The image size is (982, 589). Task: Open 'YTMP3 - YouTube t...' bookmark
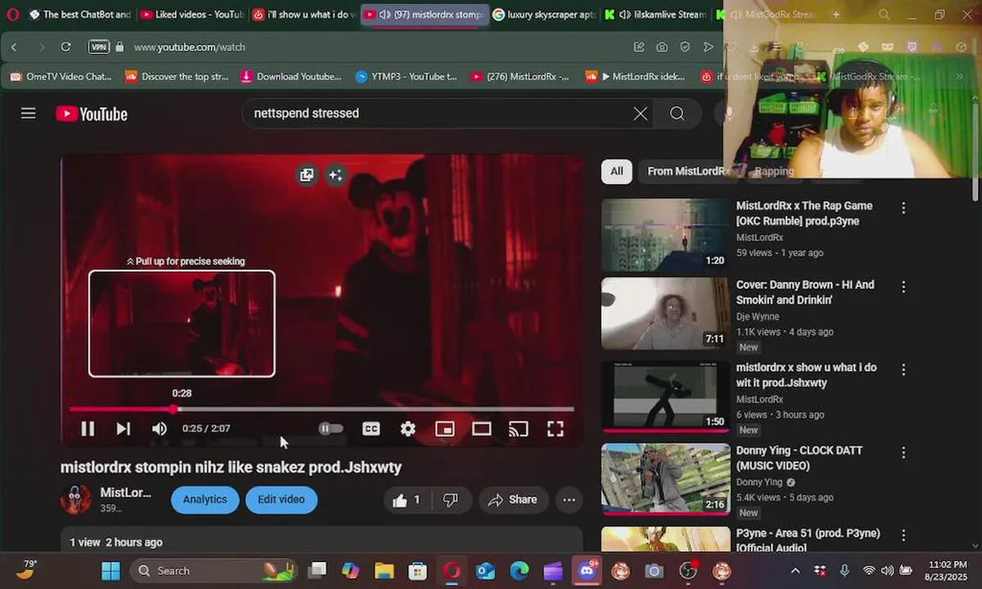pyautogui.click(x=406, y=76)
